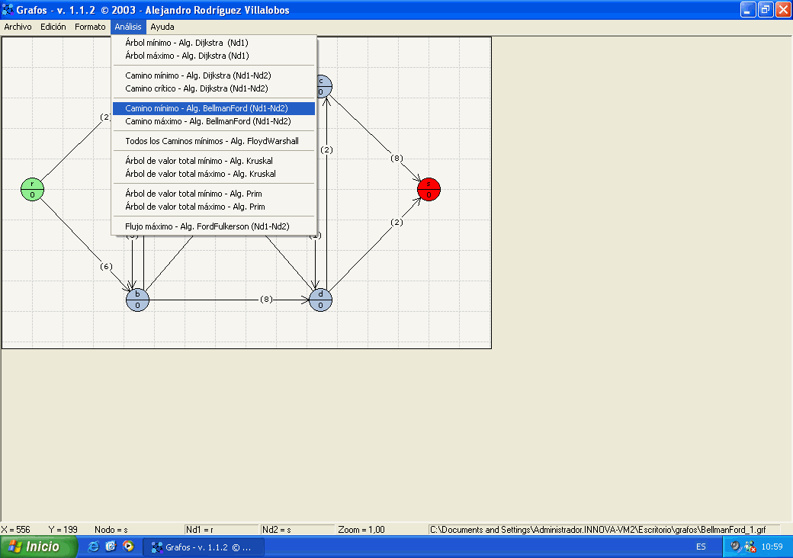This screenshot has width=793, height=558.
Task: Choose Camino máximo BellmanFord option
Action: point(207,121)
